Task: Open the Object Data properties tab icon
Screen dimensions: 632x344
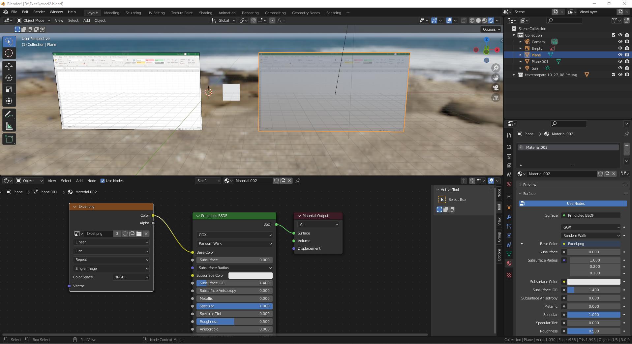Action: coord(509,254)
